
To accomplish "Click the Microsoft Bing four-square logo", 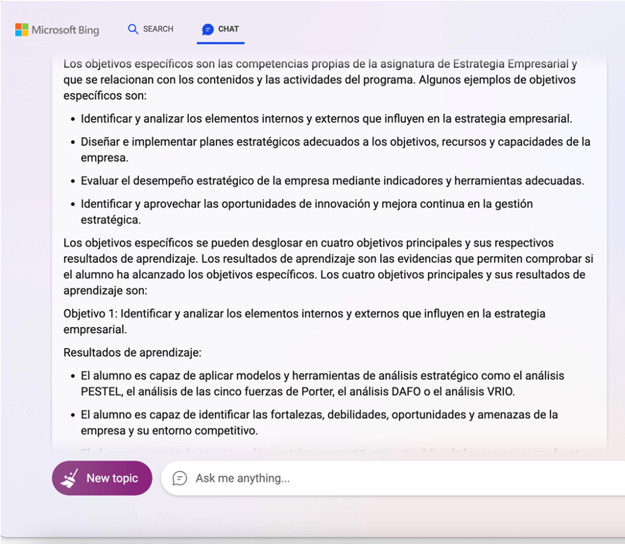I will [22, 30].
